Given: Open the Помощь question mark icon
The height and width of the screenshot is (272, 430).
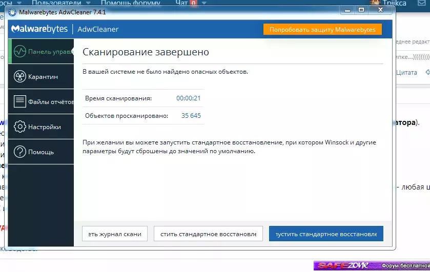Looking at the screenshot, I should (x=20, y=152).
